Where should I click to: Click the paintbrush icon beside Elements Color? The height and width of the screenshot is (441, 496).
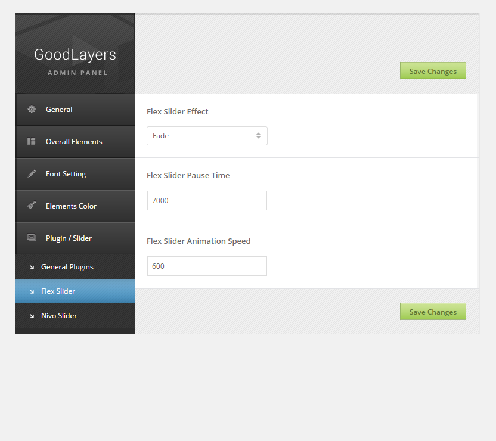32,206
